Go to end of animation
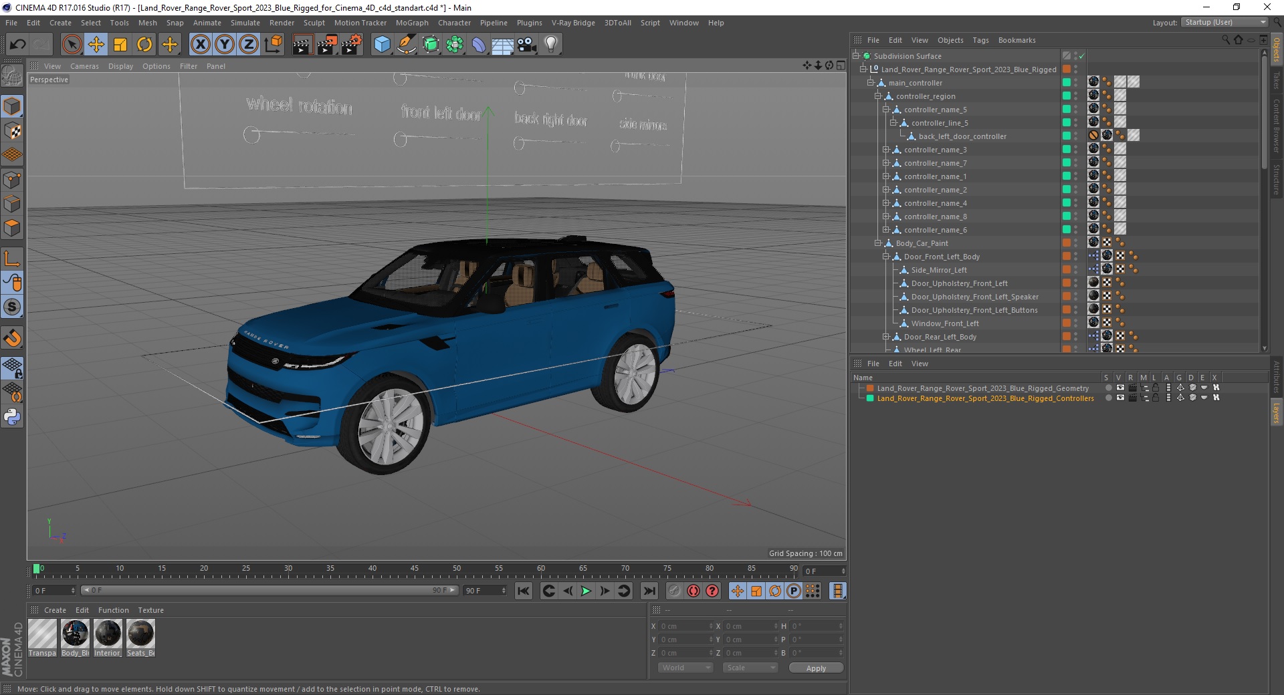The width and height of the screenshot is (1284, 695). pyautogui.click(x=649, y=591)
